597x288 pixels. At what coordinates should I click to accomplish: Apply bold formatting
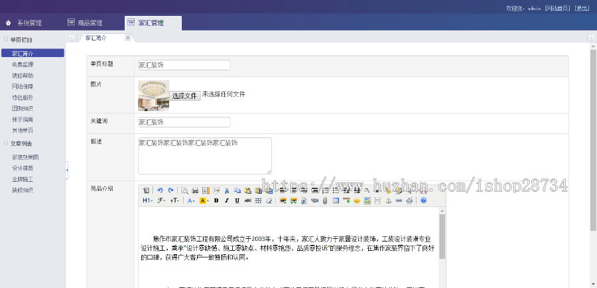click(216, 201)
